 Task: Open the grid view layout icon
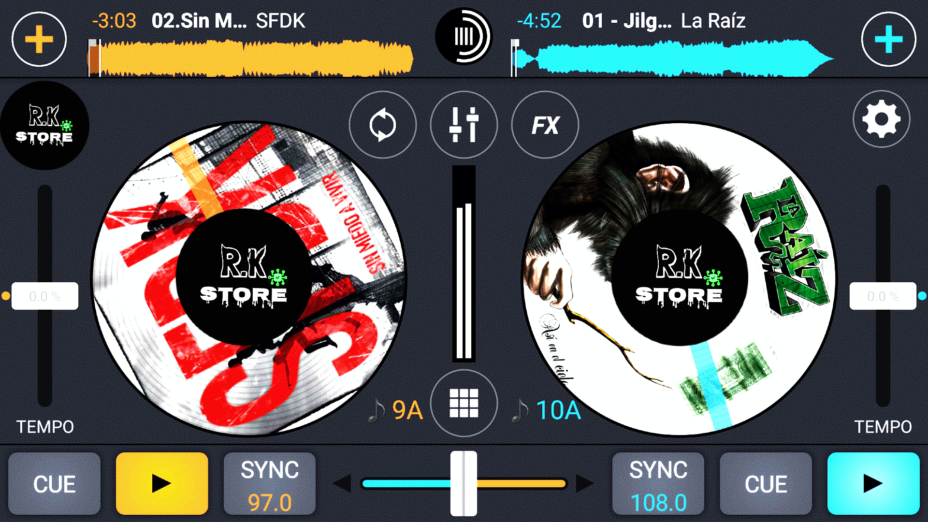(x=464, y=403)
